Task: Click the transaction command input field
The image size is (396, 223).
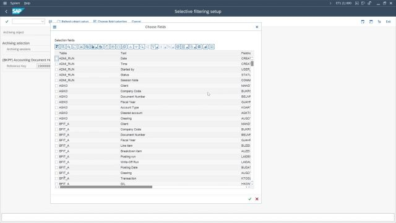Action: (28, 22)
